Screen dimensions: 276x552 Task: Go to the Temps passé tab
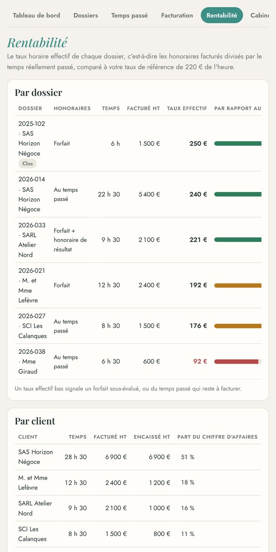point(129,15)
